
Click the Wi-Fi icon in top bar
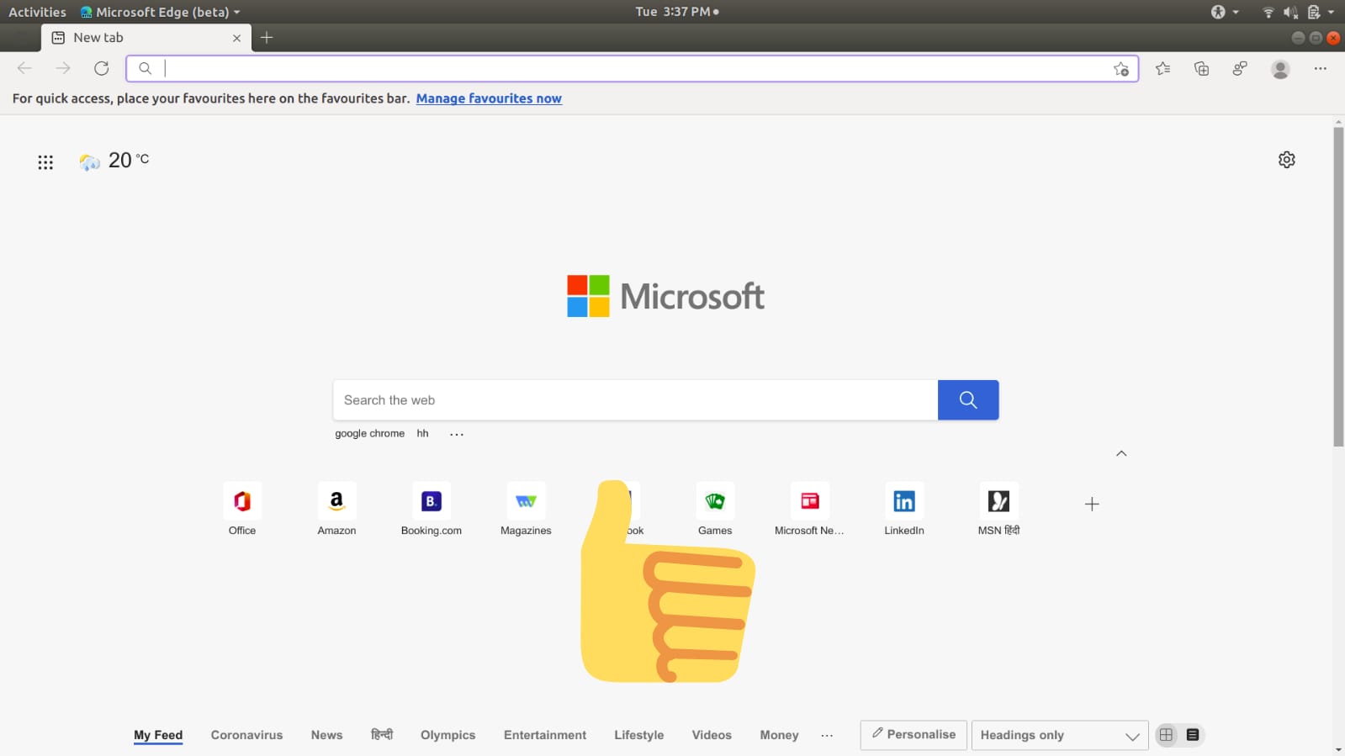click(x=1268, y=12)
